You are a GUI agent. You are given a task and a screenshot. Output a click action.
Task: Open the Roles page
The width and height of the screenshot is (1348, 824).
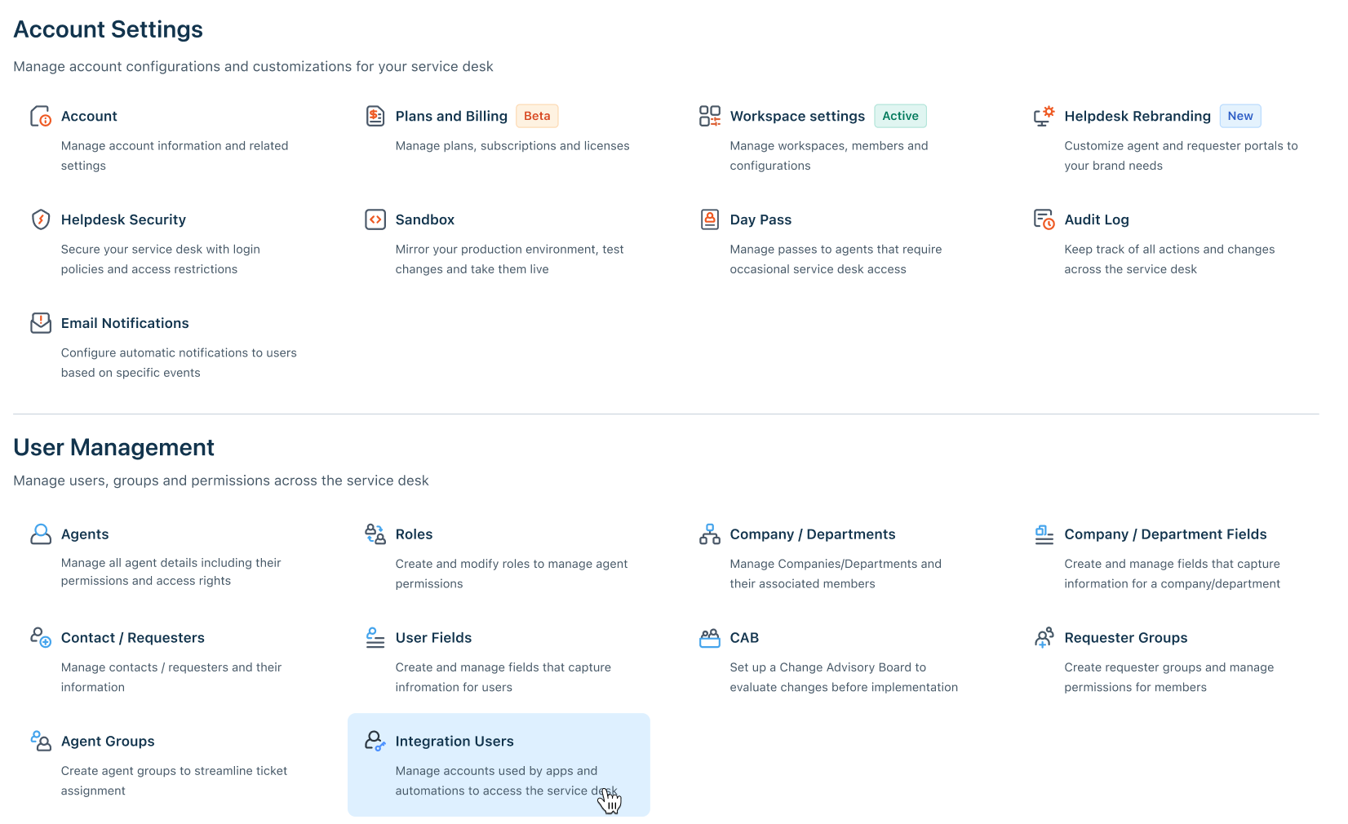[414, 534]
